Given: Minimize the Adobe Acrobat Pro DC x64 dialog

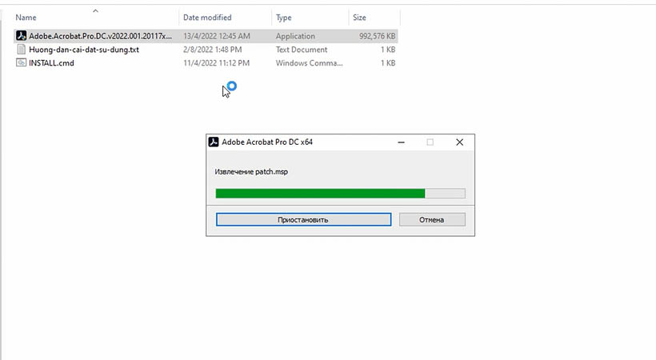Looking at the screenshot, I should pos(401,142).
